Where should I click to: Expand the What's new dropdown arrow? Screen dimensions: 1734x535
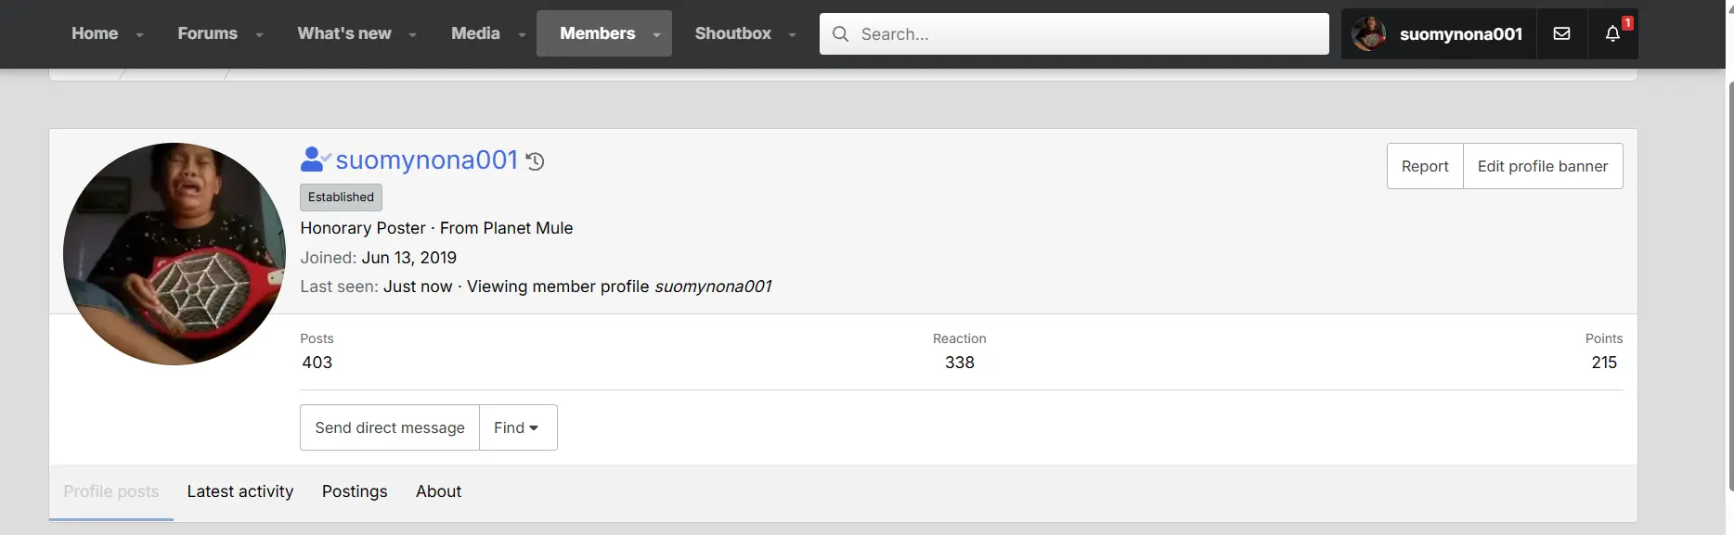(x=412, y=34)
